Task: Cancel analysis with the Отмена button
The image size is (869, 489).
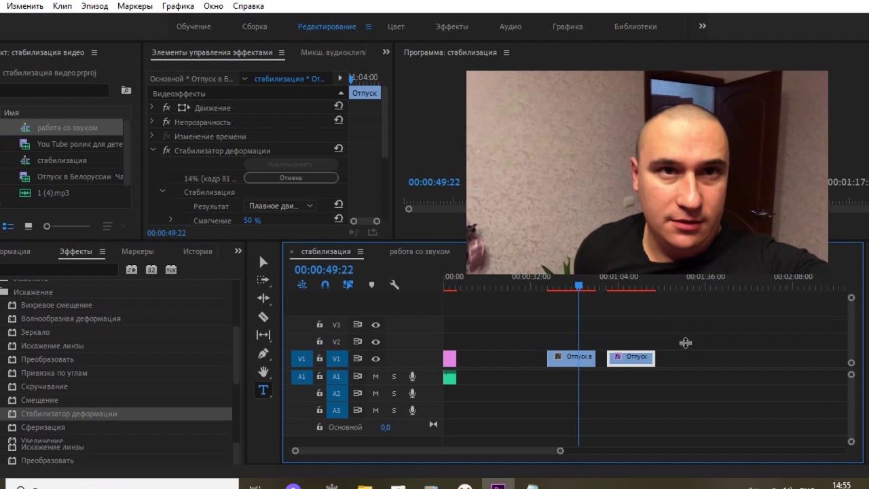Action: coord(291,178)
